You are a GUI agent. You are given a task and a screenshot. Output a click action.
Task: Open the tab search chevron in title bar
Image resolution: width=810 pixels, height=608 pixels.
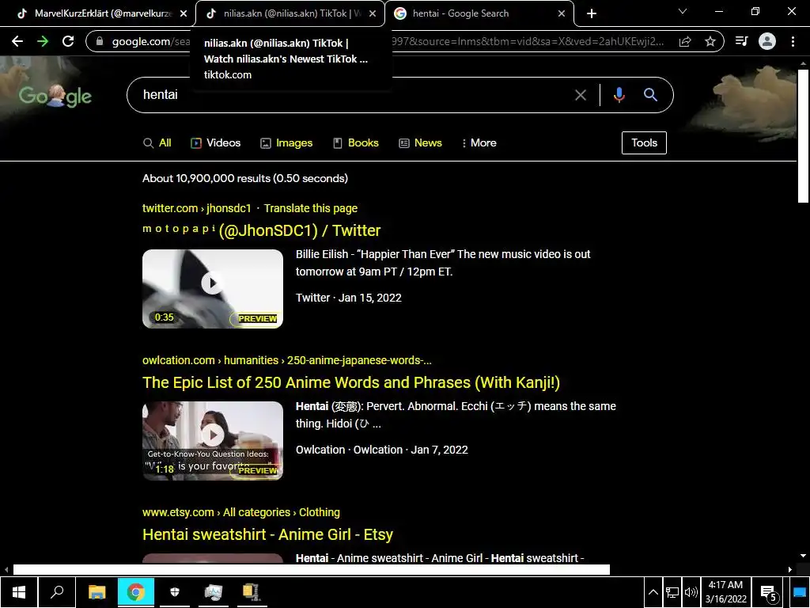pos(683,11)
